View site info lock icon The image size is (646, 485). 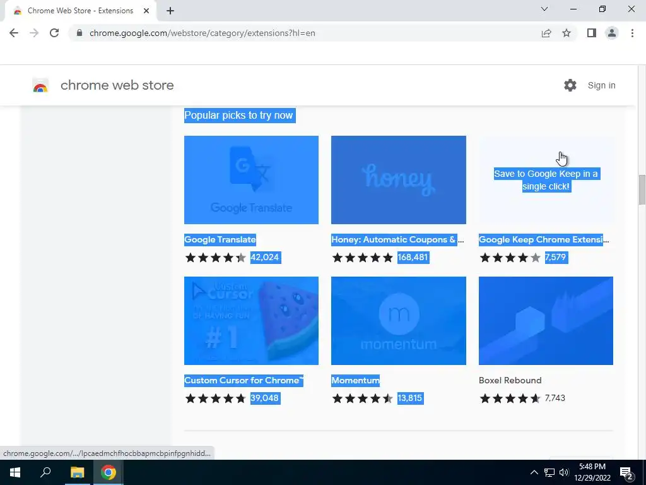coord(79,33)
